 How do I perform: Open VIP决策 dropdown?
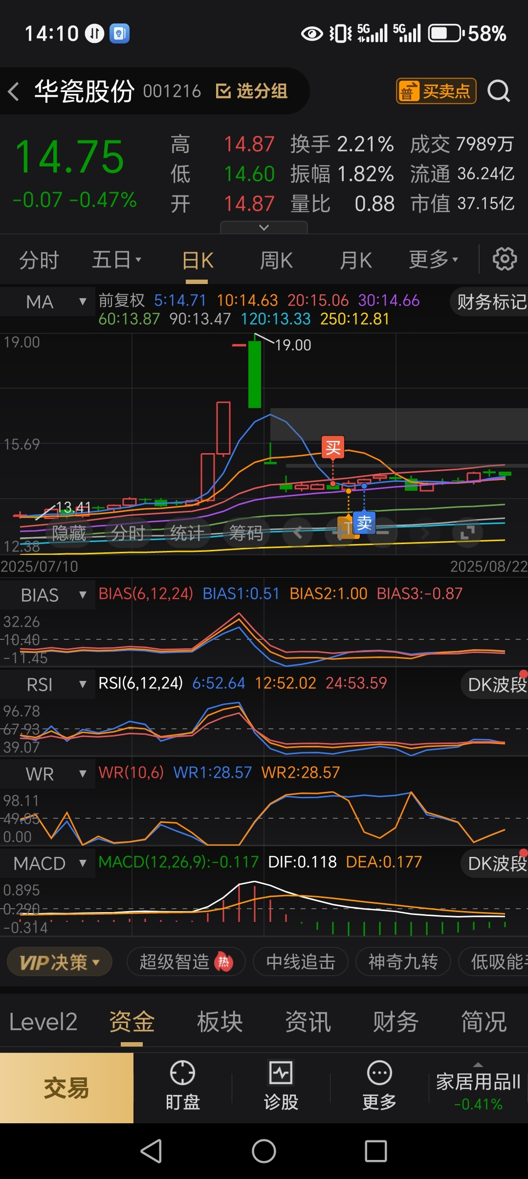(x=60, y=962)
